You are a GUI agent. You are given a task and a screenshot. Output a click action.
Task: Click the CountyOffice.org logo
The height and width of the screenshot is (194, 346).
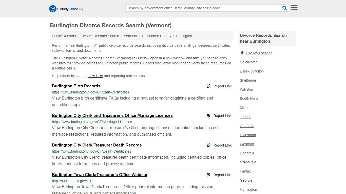click(66, 9)
